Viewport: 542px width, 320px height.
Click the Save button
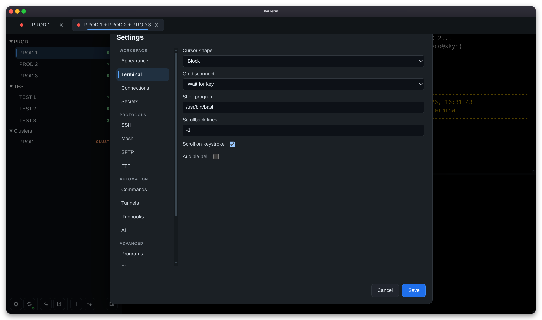point(414,290)
